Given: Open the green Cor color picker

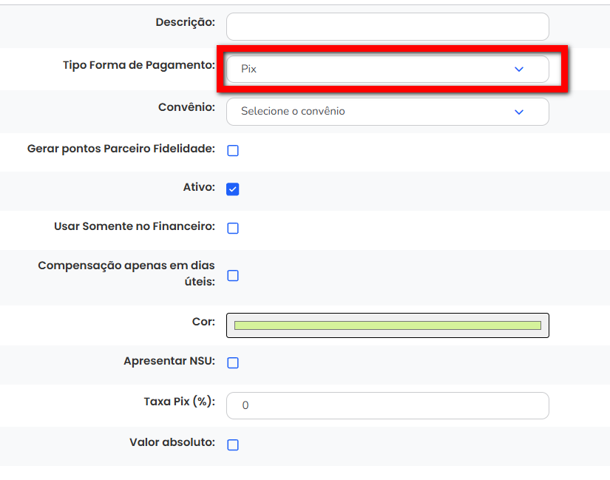Looking at the screenshot, I should [x=387, y=325].
